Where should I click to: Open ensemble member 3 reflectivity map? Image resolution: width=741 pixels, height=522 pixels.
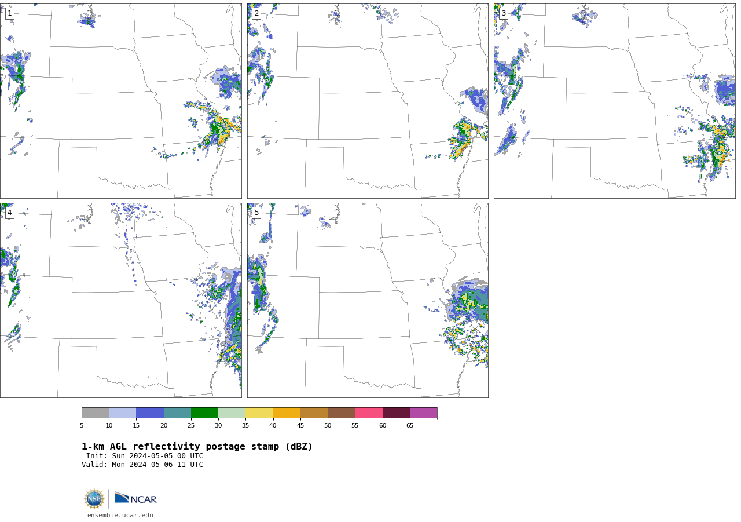614,101
